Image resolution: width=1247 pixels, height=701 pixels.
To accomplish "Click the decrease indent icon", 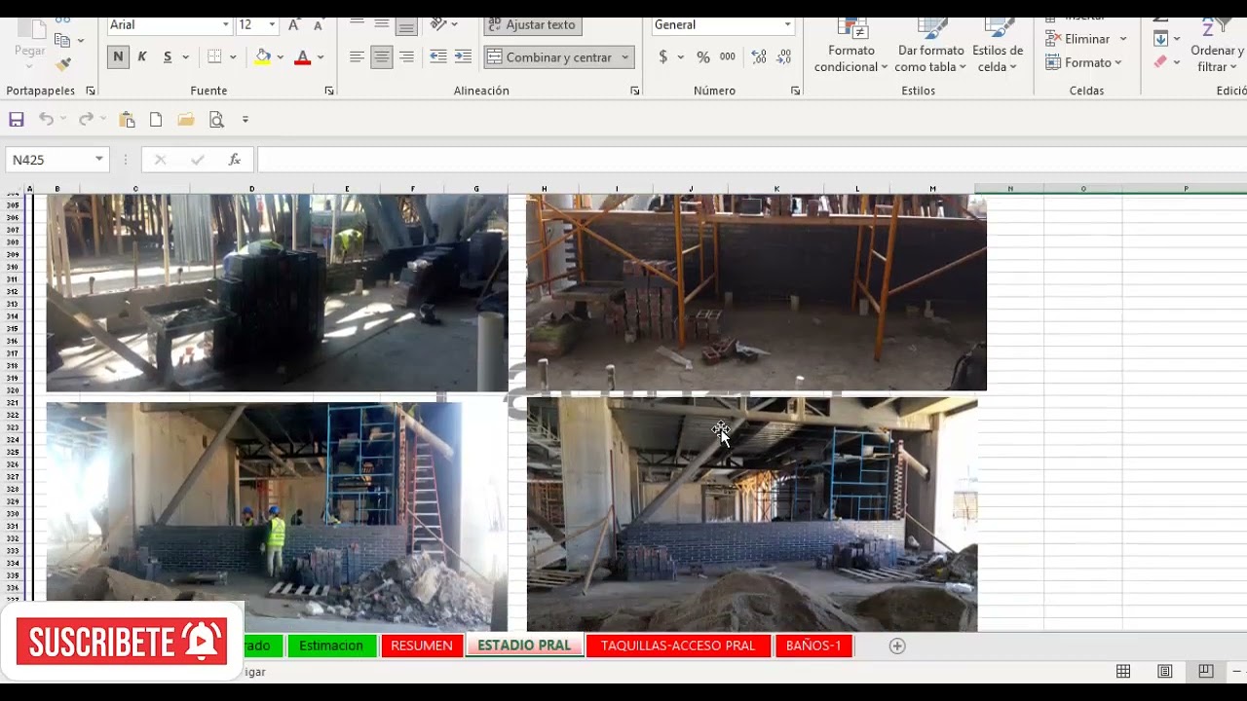I will tap(438, 57).
